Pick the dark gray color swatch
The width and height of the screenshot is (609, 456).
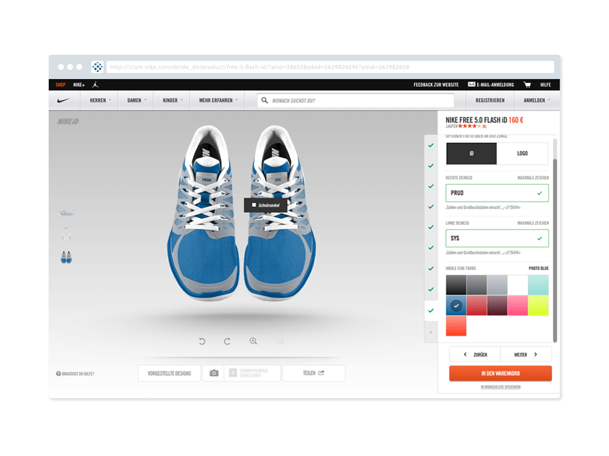tap(477, 285)
